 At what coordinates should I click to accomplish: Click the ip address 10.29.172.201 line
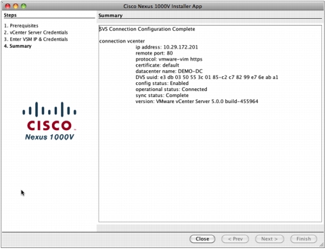[166, 47]
